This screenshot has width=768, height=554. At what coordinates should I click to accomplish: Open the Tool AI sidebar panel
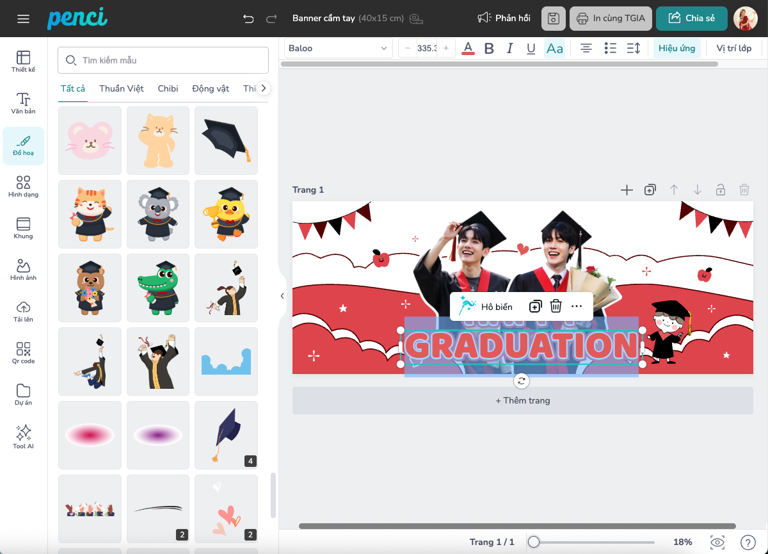[23, 437]
